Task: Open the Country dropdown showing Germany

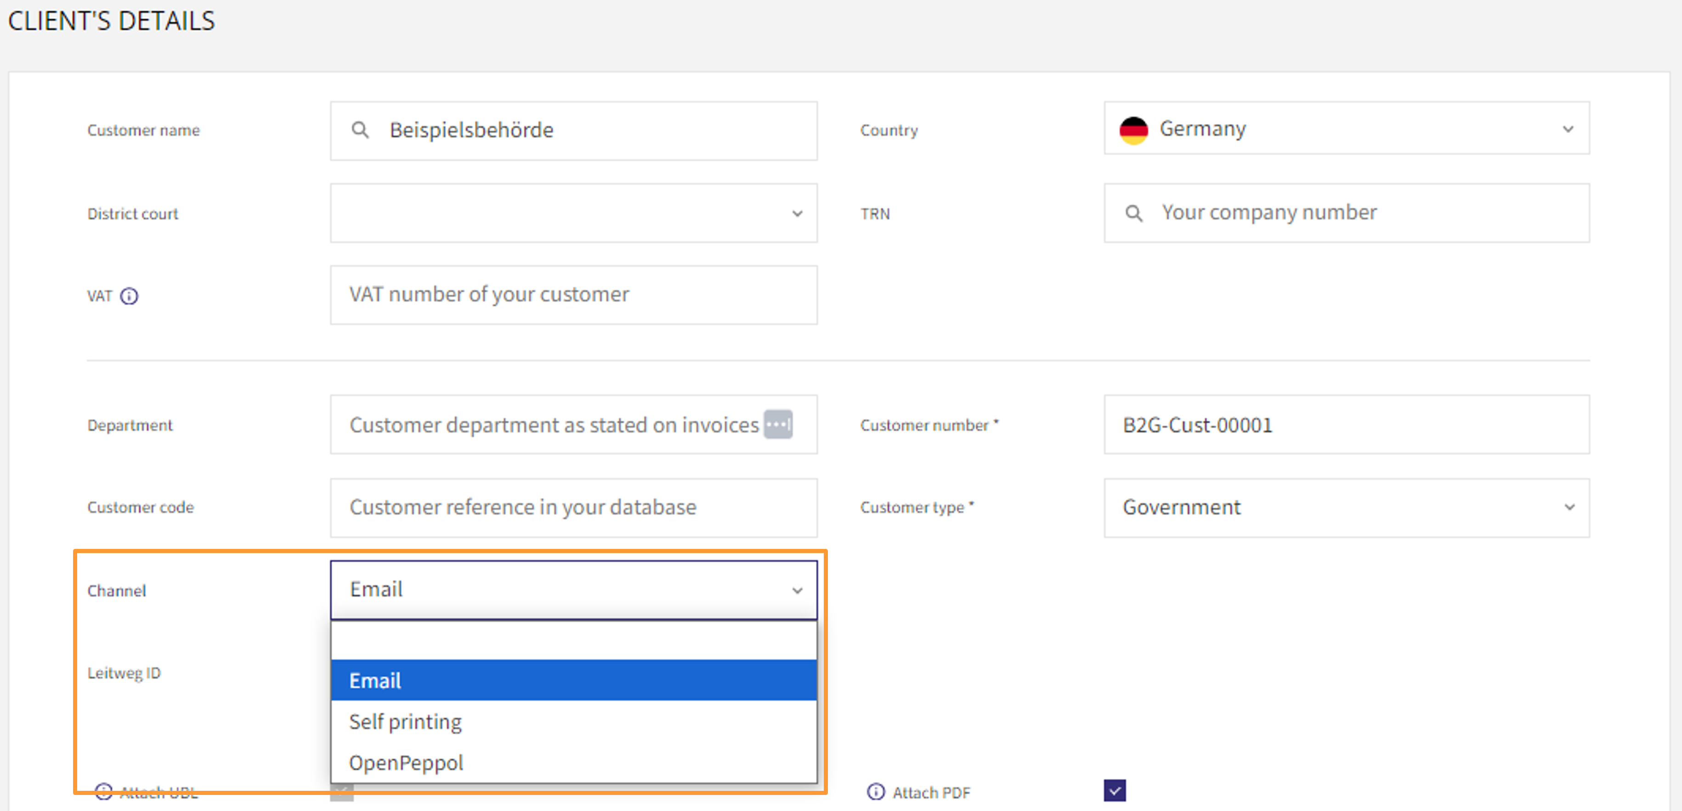Action: 1347,129
